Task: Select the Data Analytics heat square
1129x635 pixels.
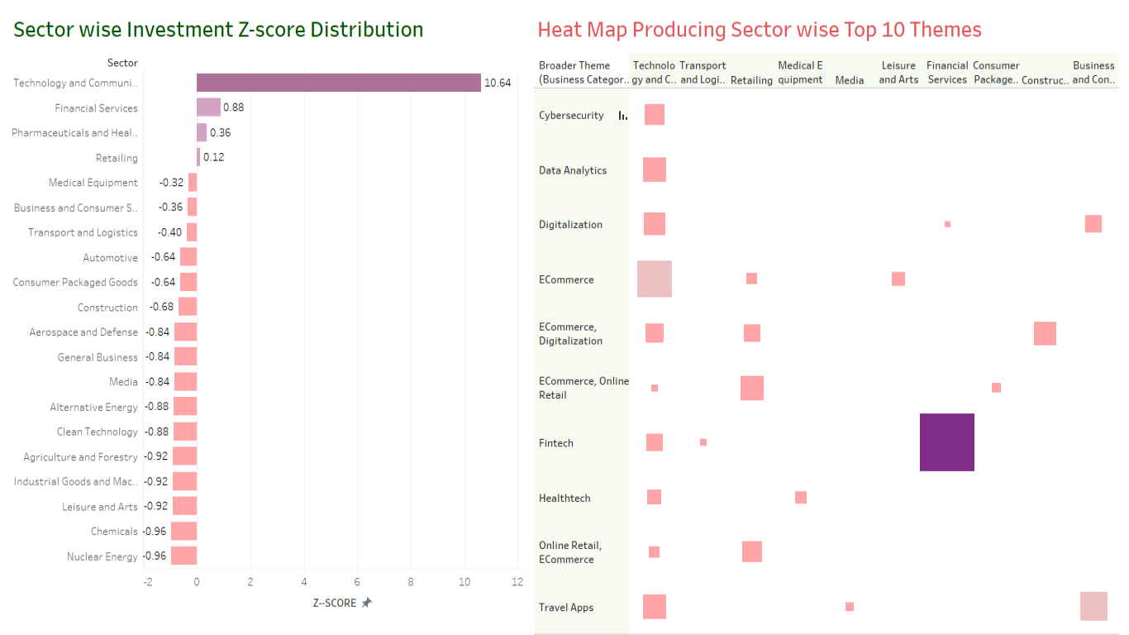Action: point(654,169)
